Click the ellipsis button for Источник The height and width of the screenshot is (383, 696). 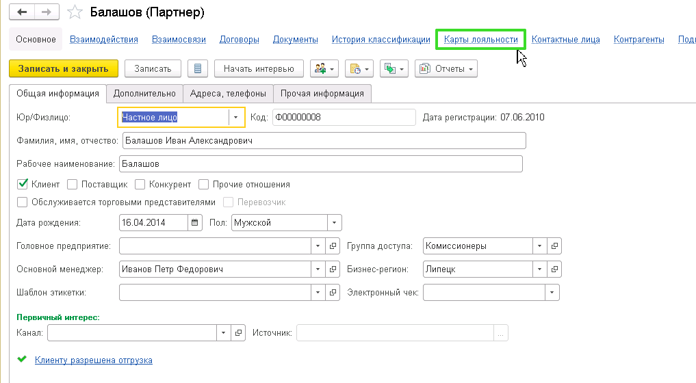501,333
